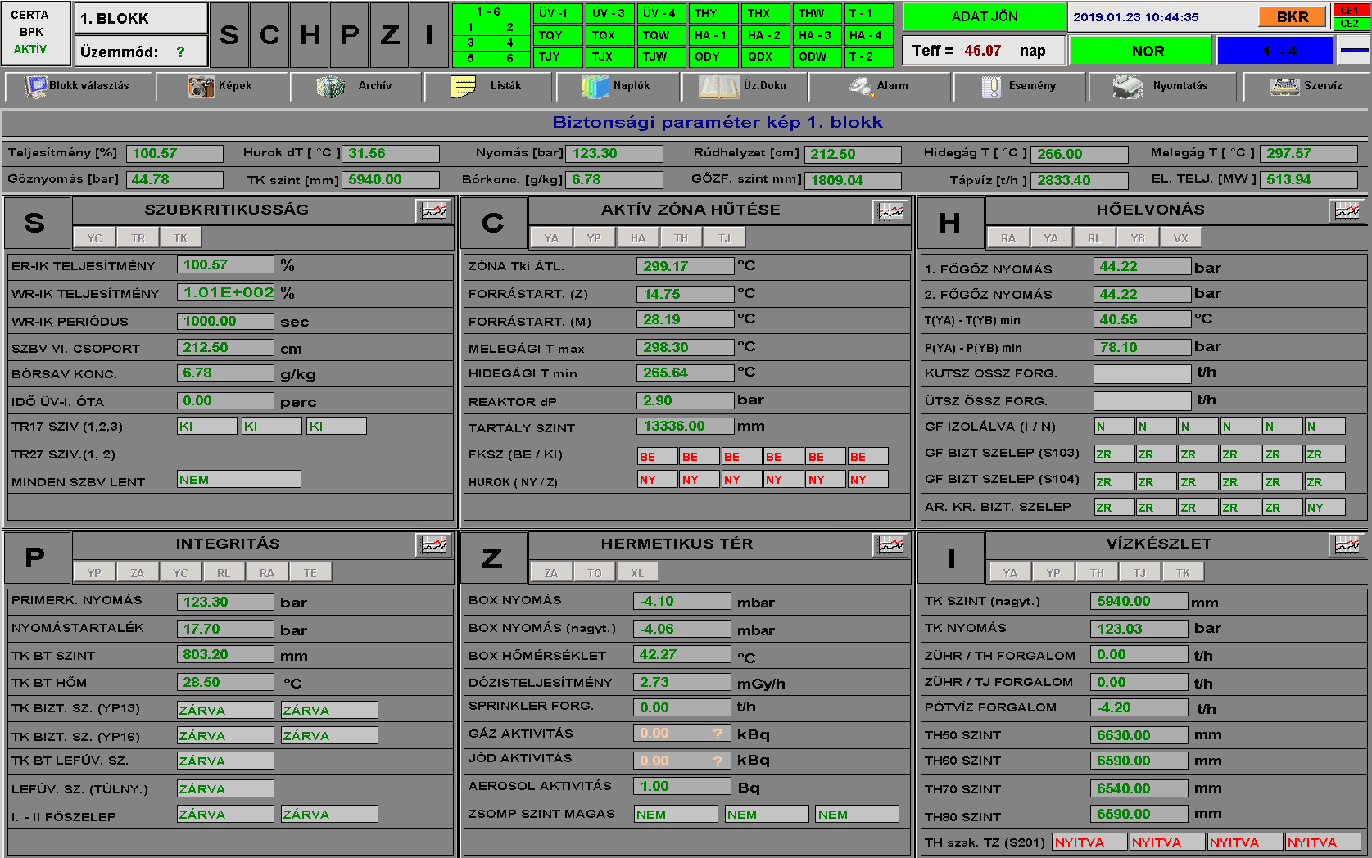
Task: Open the trend chart icon in AKTÍV ZÓNA HŰTÉSE panel
Action: pos(890,211)
